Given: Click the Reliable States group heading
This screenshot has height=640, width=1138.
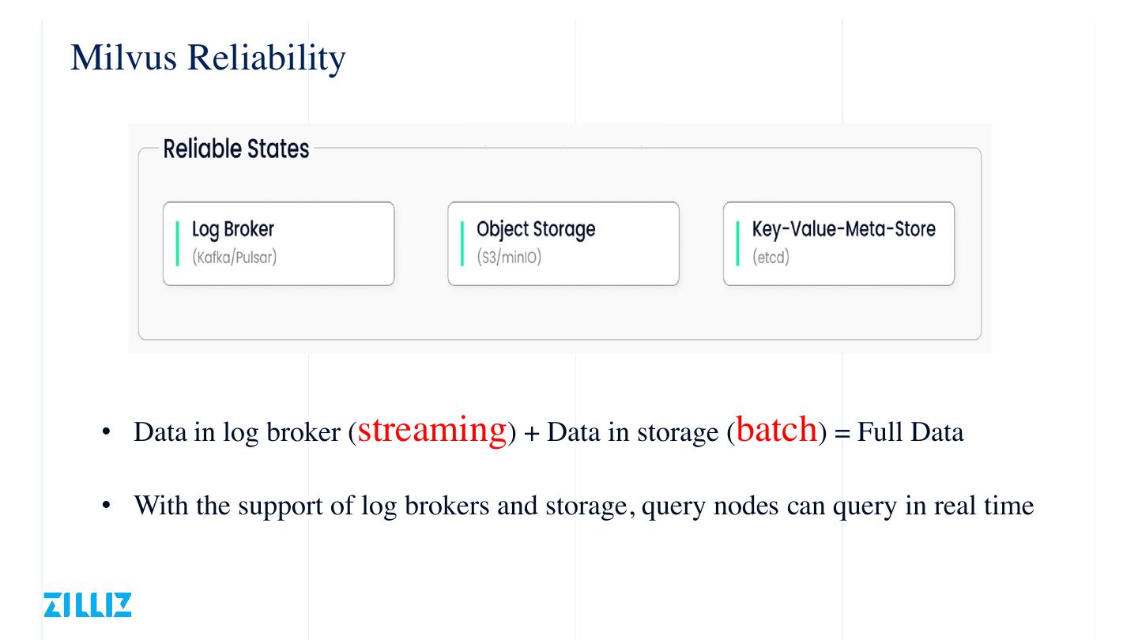Looking at the screenshot, I should point(236,149).
